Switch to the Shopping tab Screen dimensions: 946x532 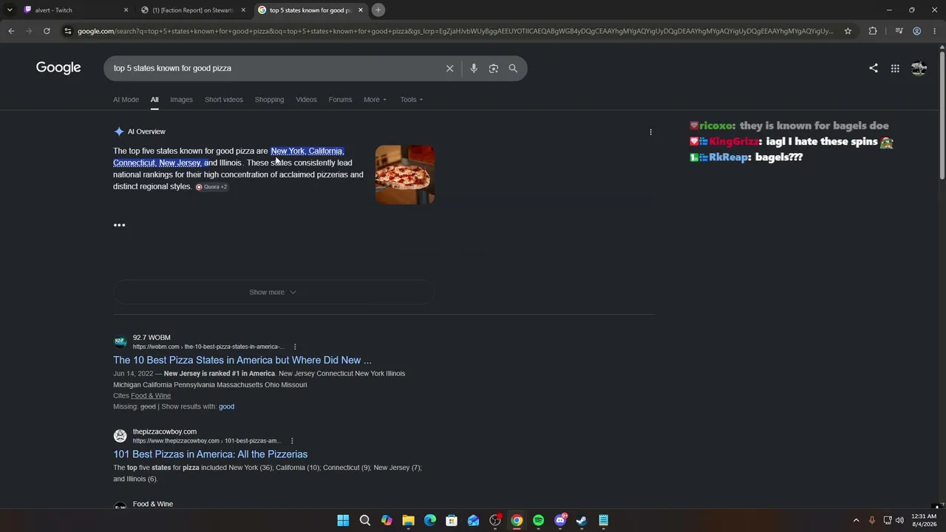(x=269, y=100)
